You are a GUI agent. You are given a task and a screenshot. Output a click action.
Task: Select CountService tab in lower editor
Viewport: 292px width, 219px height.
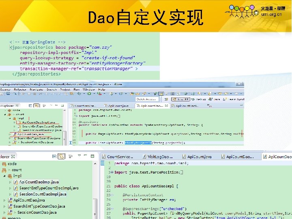pyautogui.click(x=118, y=157)
